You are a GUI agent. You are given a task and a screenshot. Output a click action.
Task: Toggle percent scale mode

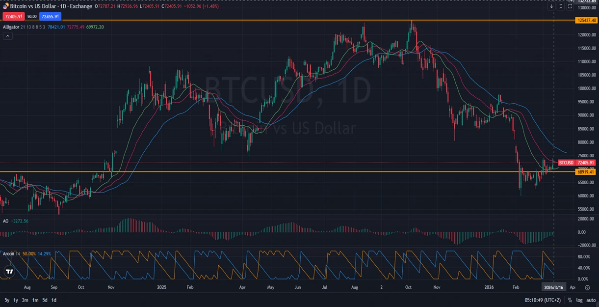(x=570, y=300)
